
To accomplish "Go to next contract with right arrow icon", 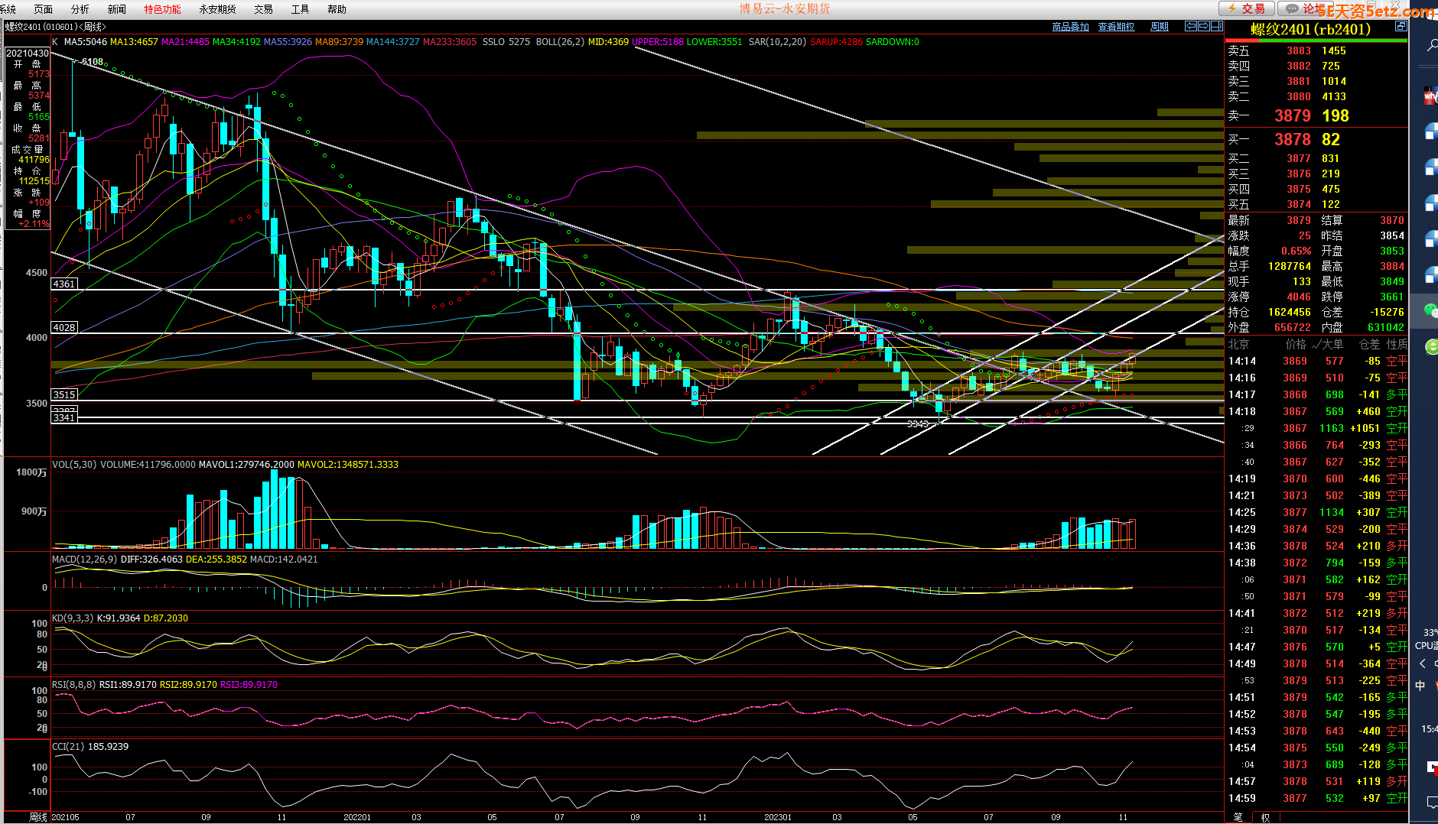I will click(x=1203, y=26).
